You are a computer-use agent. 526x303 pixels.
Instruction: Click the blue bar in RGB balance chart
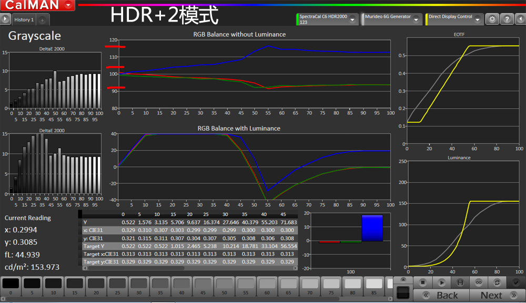(372, 228)
